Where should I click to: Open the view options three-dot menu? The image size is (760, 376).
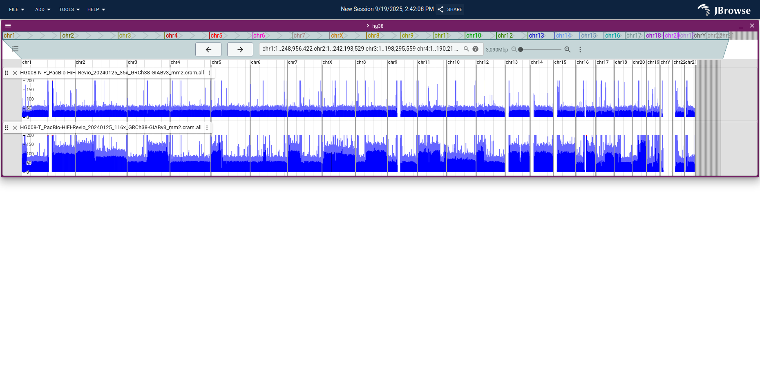580,49
